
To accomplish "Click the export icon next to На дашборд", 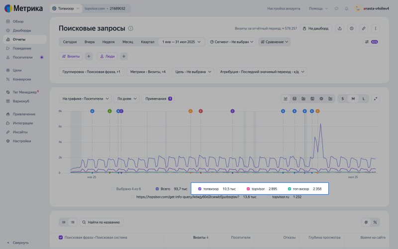I will click(340, 28).
